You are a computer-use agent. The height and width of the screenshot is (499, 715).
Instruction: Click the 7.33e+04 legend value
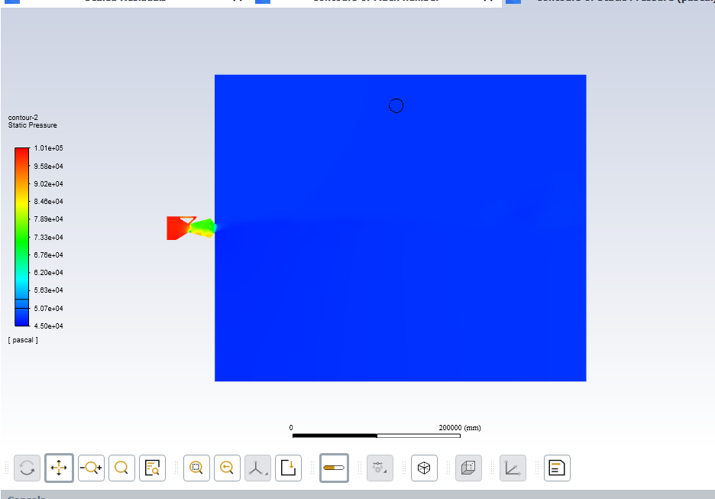(x=48, y=237)
